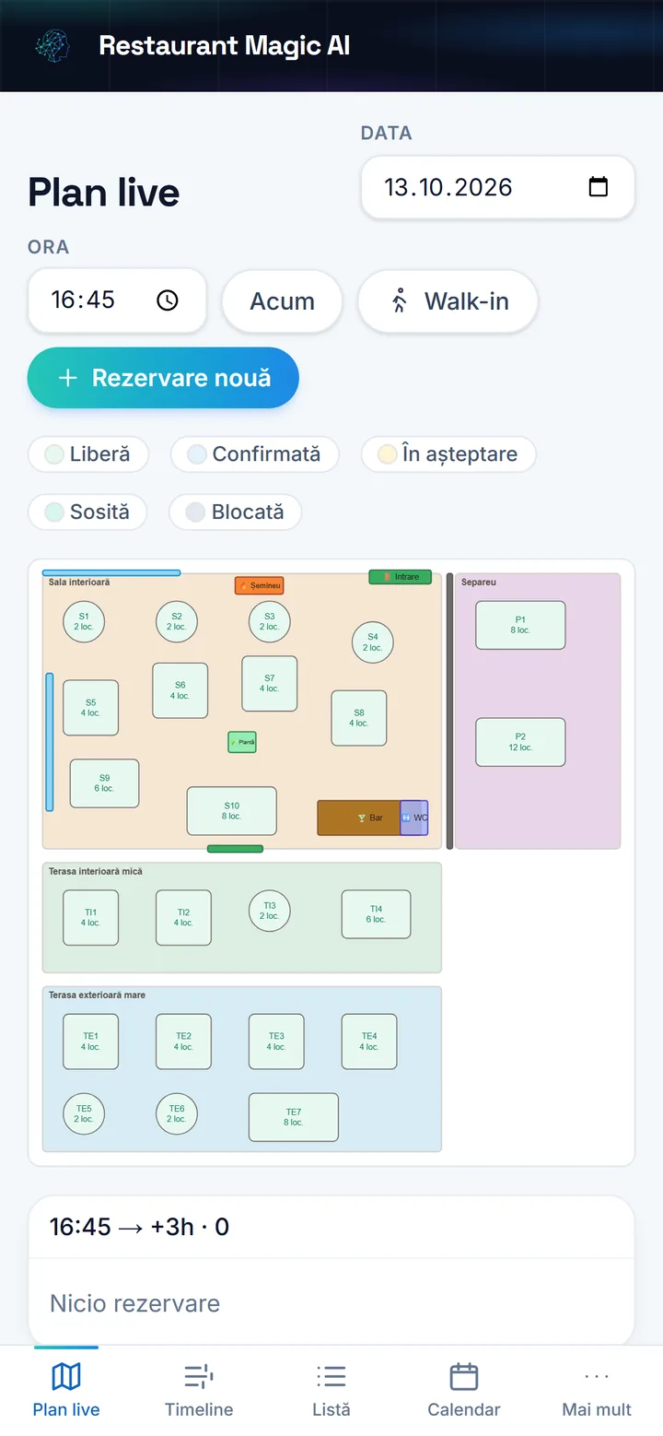The width and height of the screenshot is (663, 1436).
Task: Click the Calendar tab icon
Action: (464, 1377)
